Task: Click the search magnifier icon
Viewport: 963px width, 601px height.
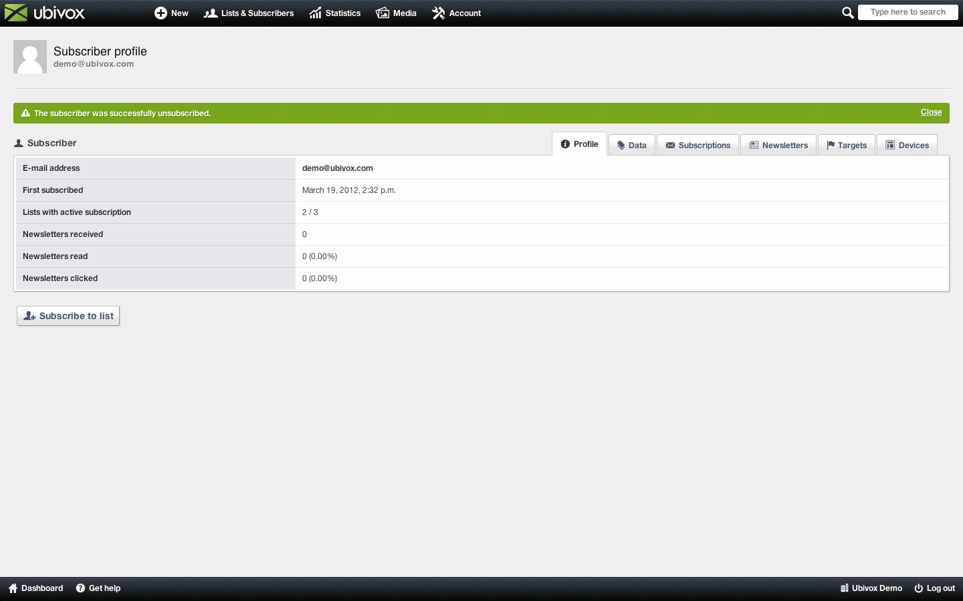Action: click(x=847, y=13)
